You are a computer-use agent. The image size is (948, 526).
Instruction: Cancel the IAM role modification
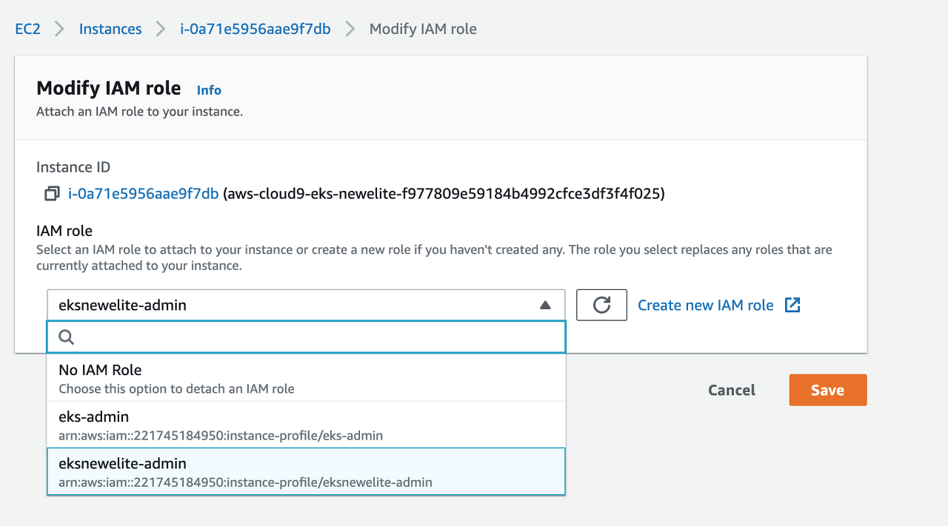tap(732, 390)
